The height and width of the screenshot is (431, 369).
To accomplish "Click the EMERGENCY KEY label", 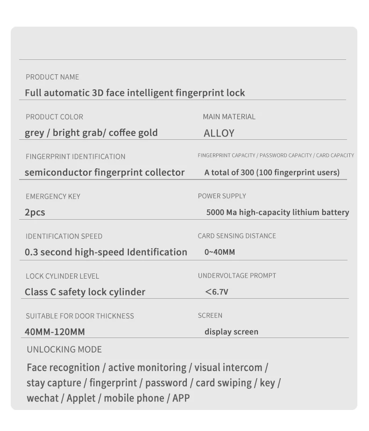I will click(53, 196).
